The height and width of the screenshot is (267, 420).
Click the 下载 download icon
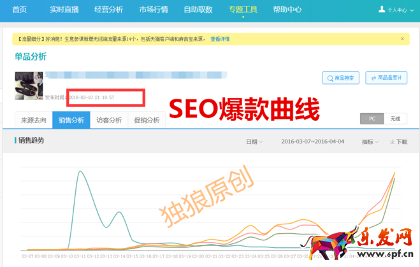pyautogui.click(x=399, y=141)
